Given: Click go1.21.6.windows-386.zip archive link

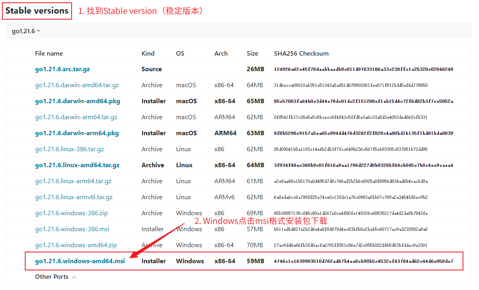Looking at the screenshot, I should (x=71, y=213).
